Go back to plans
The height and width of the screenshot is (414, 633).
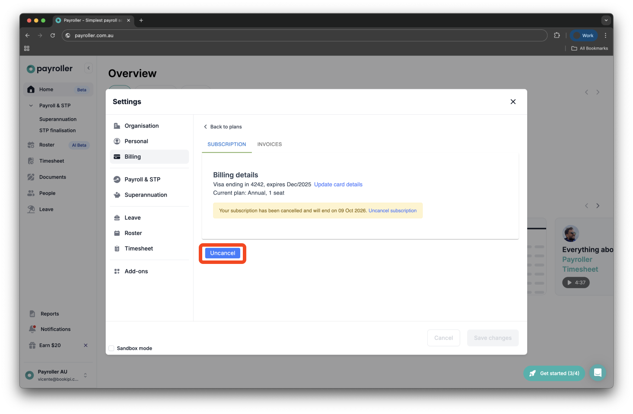(223, 127)
